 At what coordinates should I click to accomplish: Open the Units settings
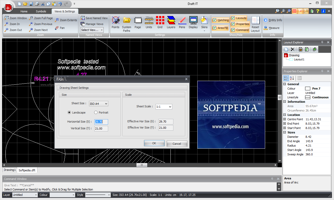coord(149,22)
